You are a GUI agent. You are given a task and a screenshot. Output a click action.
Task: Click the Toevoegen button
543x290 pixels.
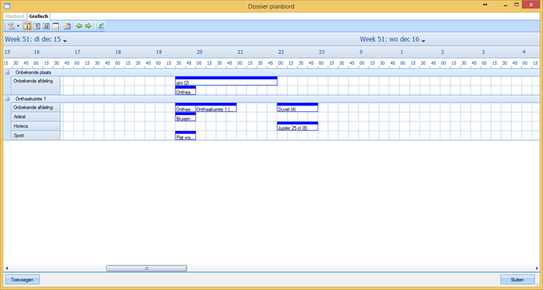[x=22, y=279]
